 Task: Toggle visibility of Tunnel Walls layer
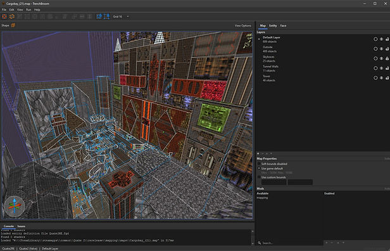pyautogui.click(x=381, y=68)
